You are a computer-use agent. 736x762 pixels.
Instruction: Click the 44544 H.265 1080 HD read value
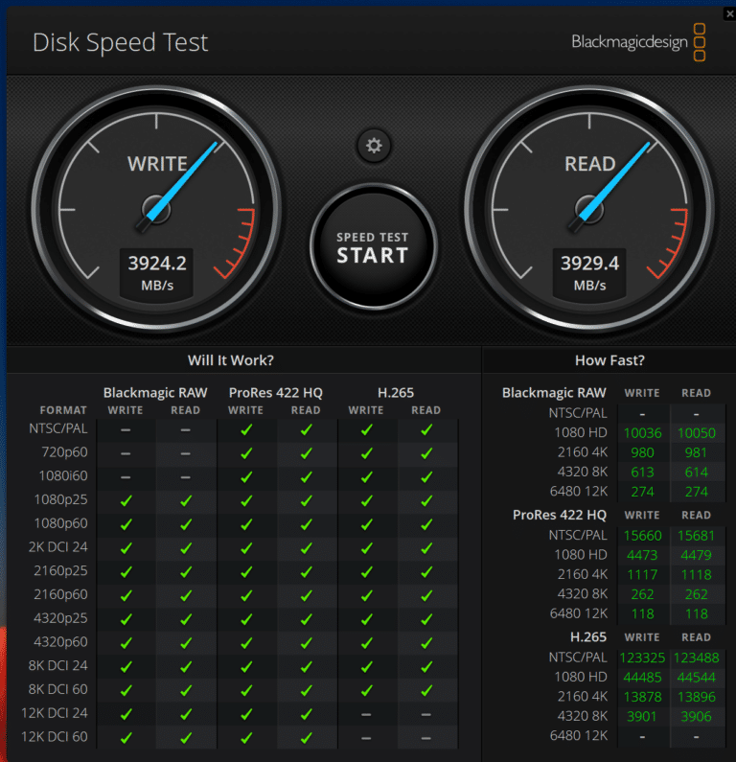(x=696, y=677)
